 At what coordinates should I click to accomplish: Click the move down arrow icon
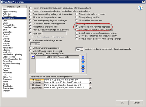pyautogui.click(x=83, y=66)
